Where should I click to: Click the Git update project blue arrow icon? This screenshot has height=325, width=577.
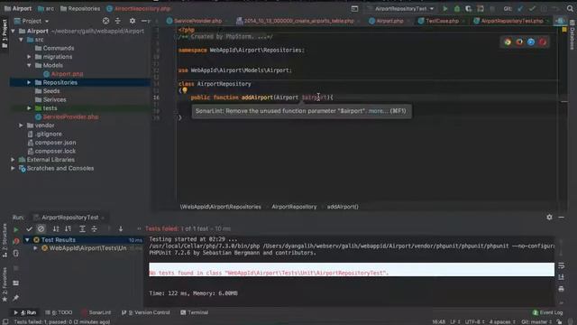pos(520,8)
